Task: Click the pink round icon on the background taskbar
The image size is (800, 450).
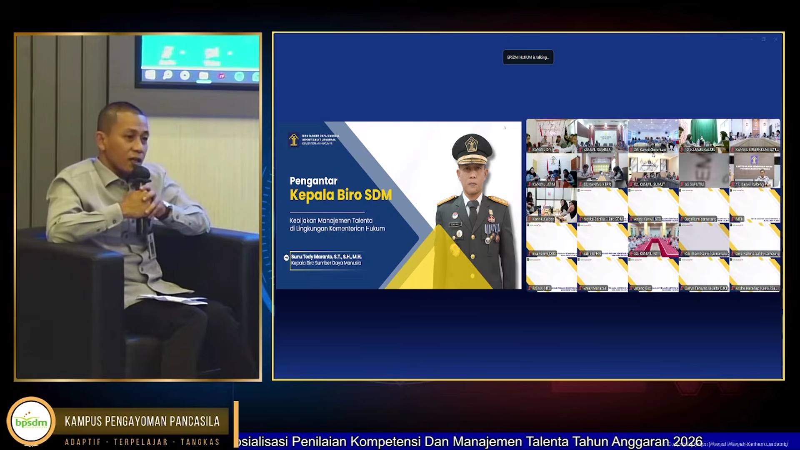Action: coord(221,76)
